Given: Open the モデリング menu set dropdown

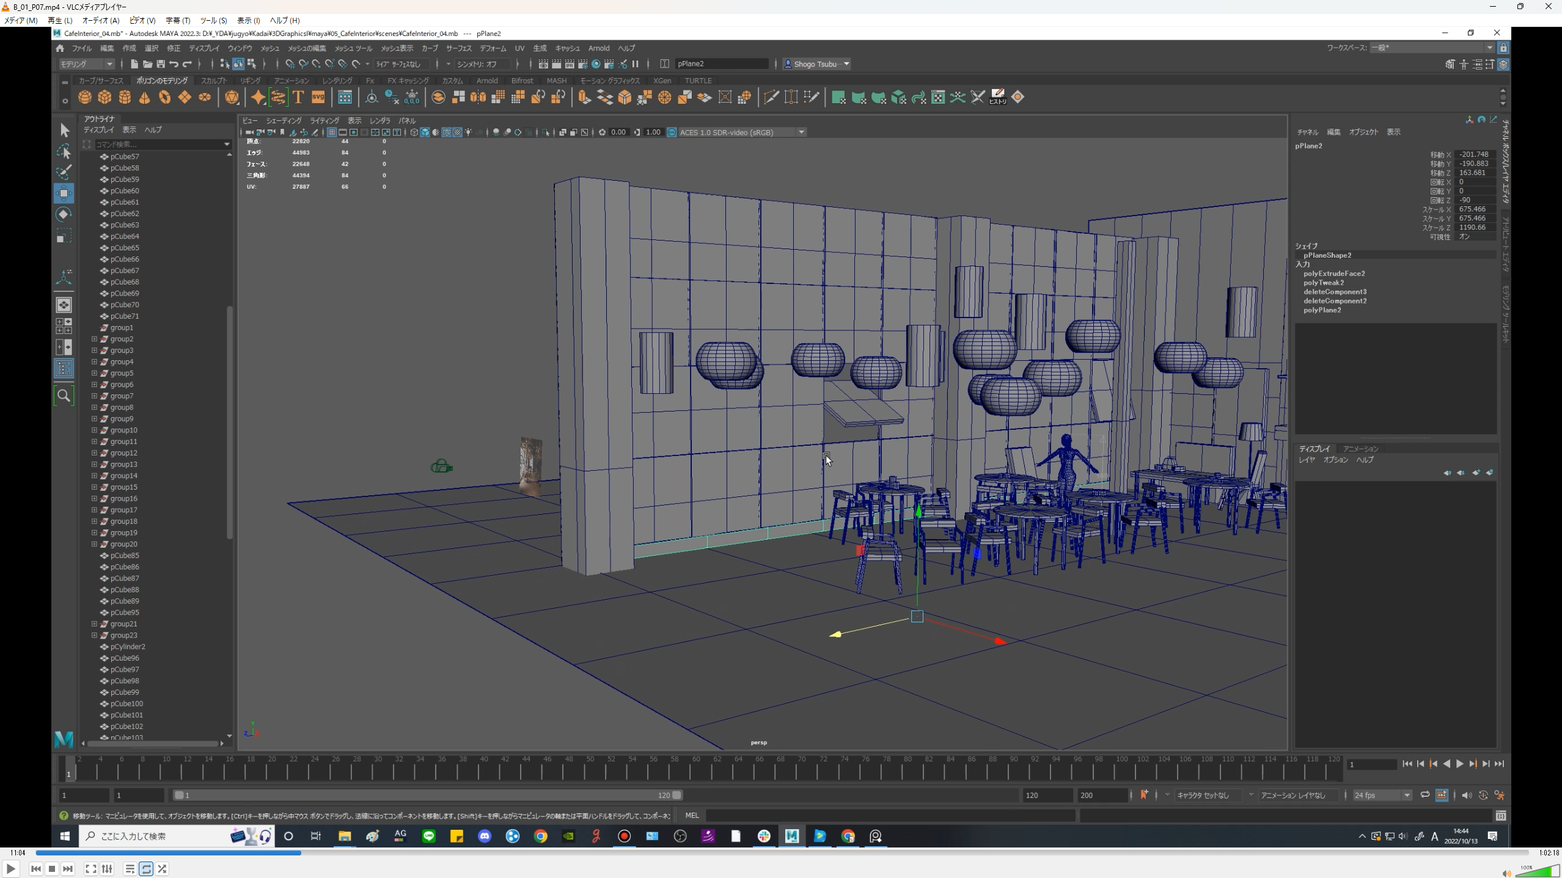Looking at the screenshot, I should click(87, 64).
